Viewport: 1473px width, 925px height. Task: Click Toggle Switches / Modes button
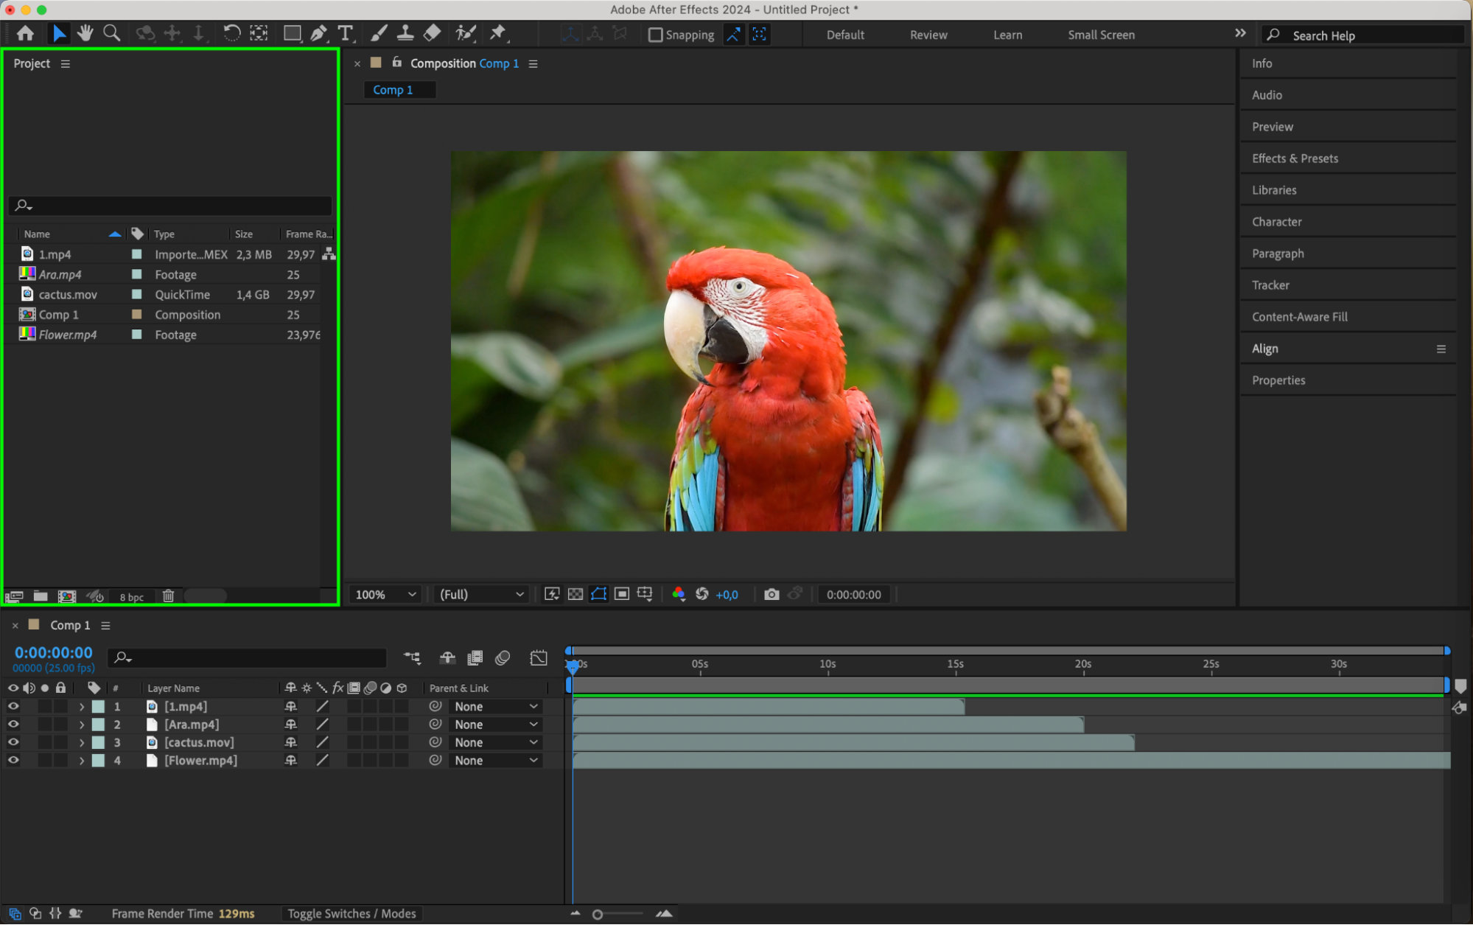point(351,914)
